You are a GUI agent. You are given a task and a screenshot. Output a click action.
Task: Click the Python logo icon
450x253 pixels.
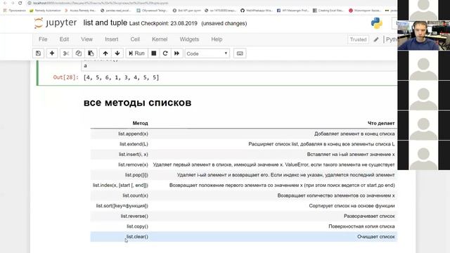point(377,23)
